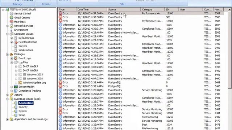Collapse the Packages node
The height and width of the screenshot is (130, 232).
point(7,55)
